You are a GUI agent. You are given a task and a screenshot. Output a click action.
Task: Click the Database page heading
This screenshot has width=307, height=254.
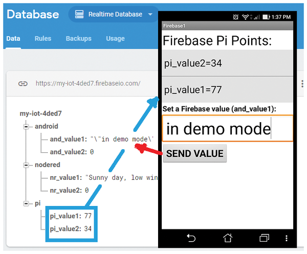[33, 14]
